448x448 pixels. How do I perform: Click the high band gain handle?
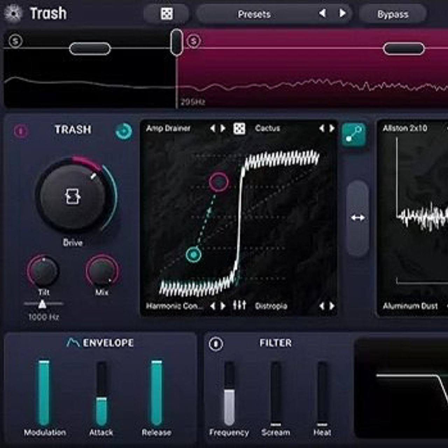[404, 49]
